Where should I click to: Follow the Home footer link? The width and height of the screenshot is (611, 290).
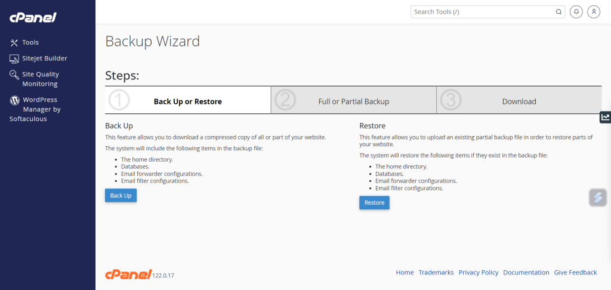(405, 273)
